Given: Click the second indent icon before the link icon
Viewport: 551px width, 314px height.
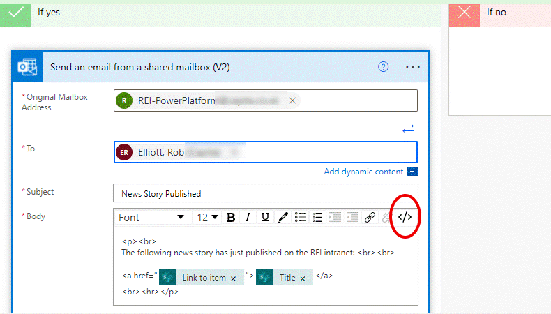Looking at the screenshot, I should 352,217.
